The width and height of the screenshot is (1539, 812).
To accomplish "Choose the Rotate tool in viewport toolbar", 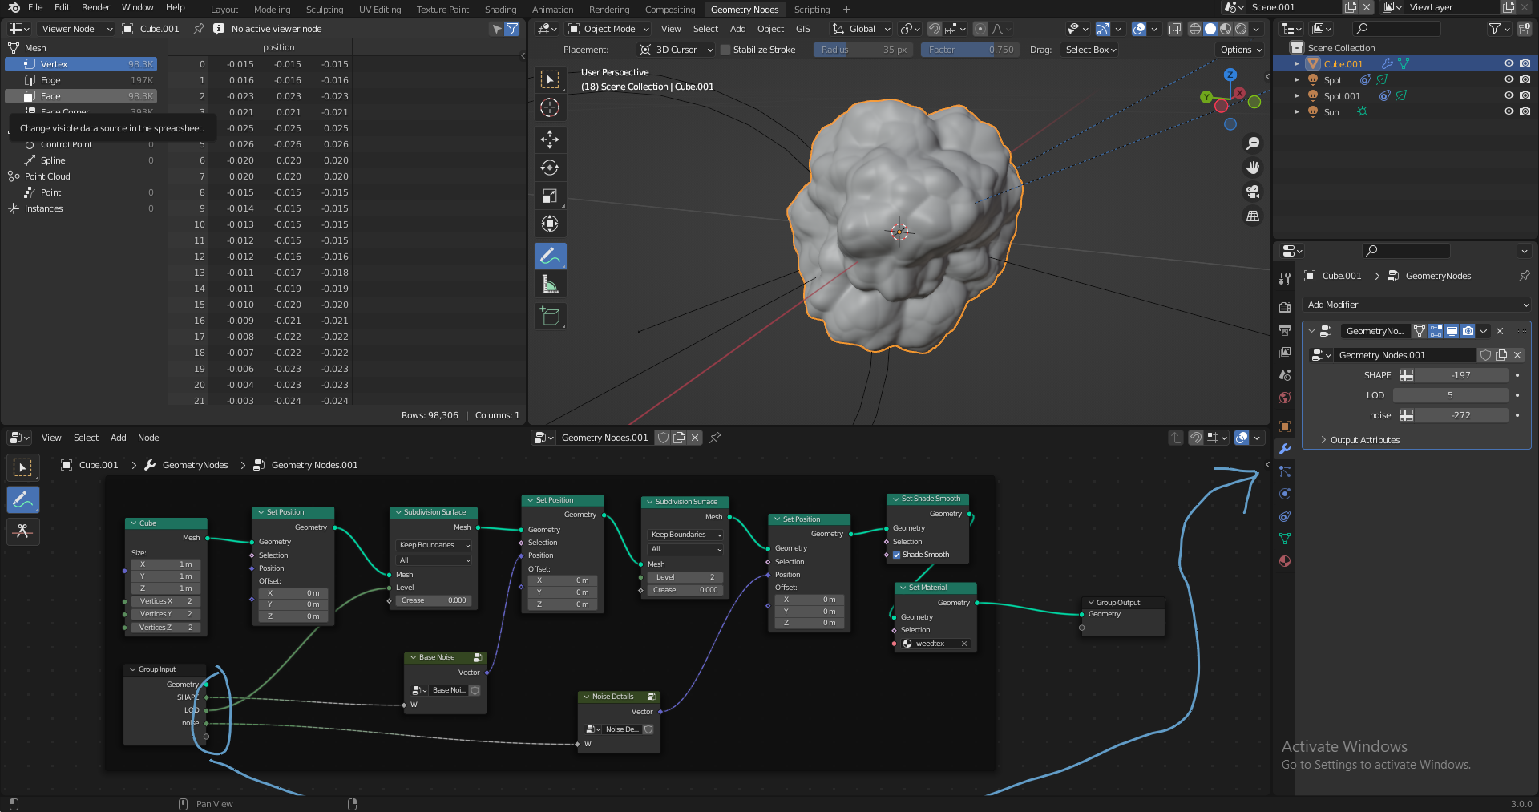I will (x=550, y=168).
